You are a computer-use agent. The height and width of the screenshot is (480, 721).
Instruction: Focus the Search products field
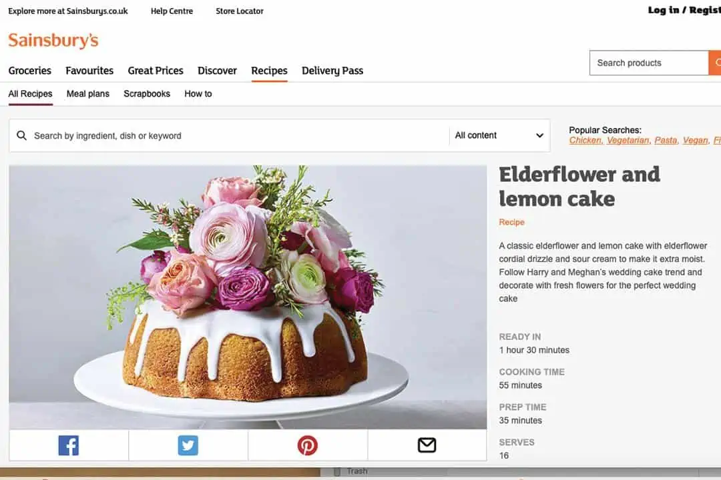pos(649,63)
